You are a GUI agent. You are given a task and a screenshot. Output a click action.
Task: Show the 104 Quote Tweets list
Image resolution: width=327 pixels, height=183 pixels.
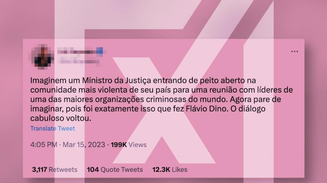[115, 170]
